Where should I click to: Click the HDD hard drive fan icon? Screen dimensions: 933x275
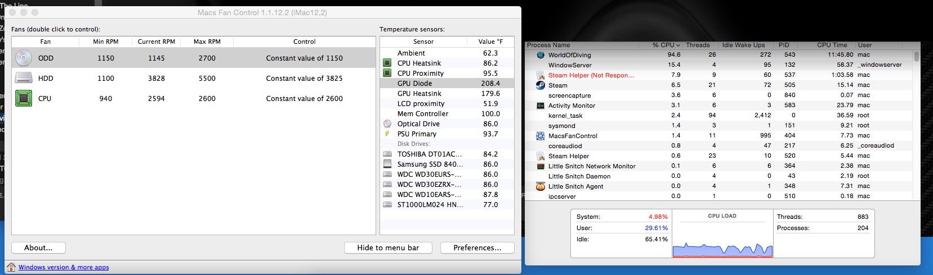pyautogui.click(x=24, y=78)
